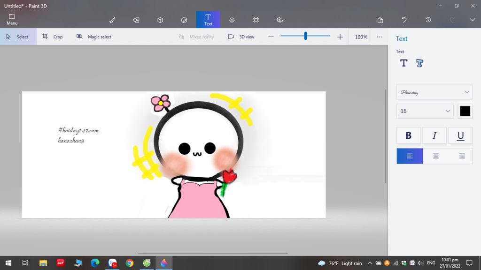The height and width of the screenshot is (270, 481).
Task: Open the font size 16 dropdown
Action: (x=425, y=111)
